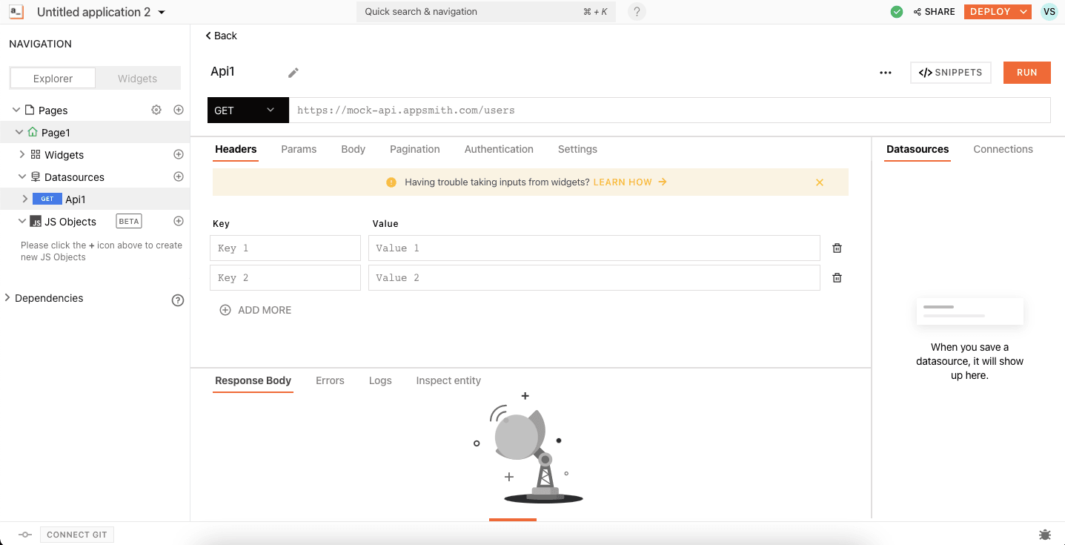The image size is (1065, 545).
Task: Switch navigation to the Explorer view
Action: 53,79
